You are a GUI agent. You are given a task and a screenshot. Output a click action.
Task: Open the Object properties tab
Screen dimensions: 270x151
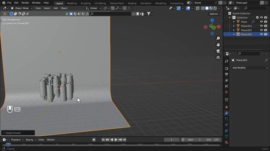click(x=227, y=107)
